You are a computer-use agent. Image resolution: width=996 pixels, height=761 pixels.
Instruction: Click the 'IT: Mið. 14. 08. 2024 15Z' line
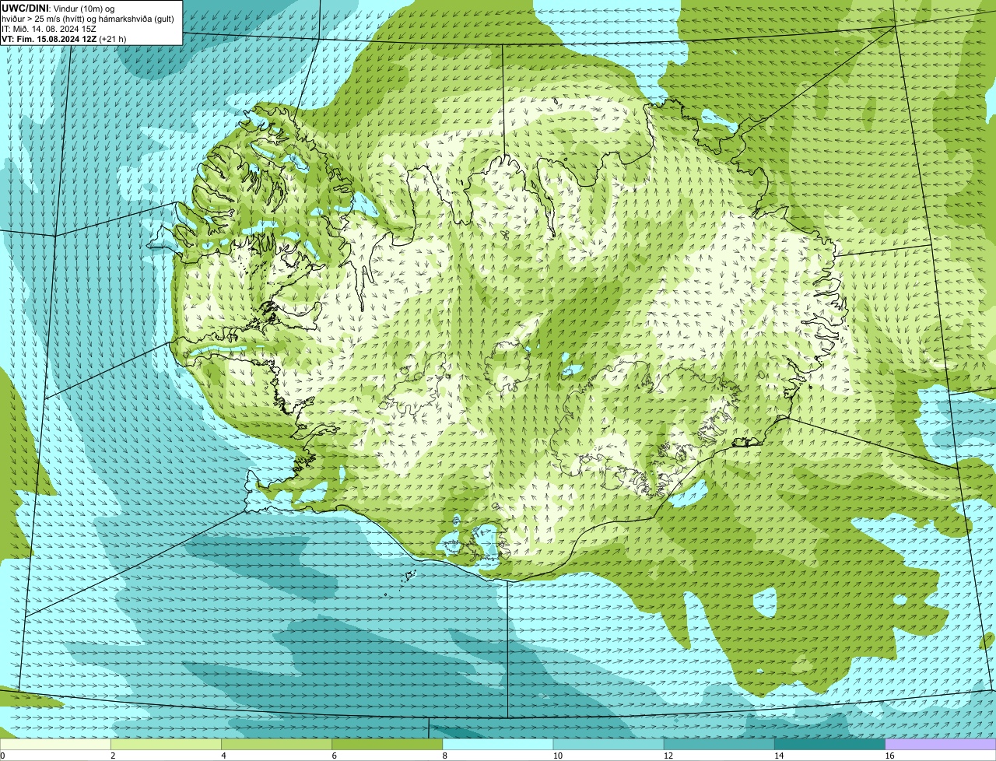tap(49, 28)
